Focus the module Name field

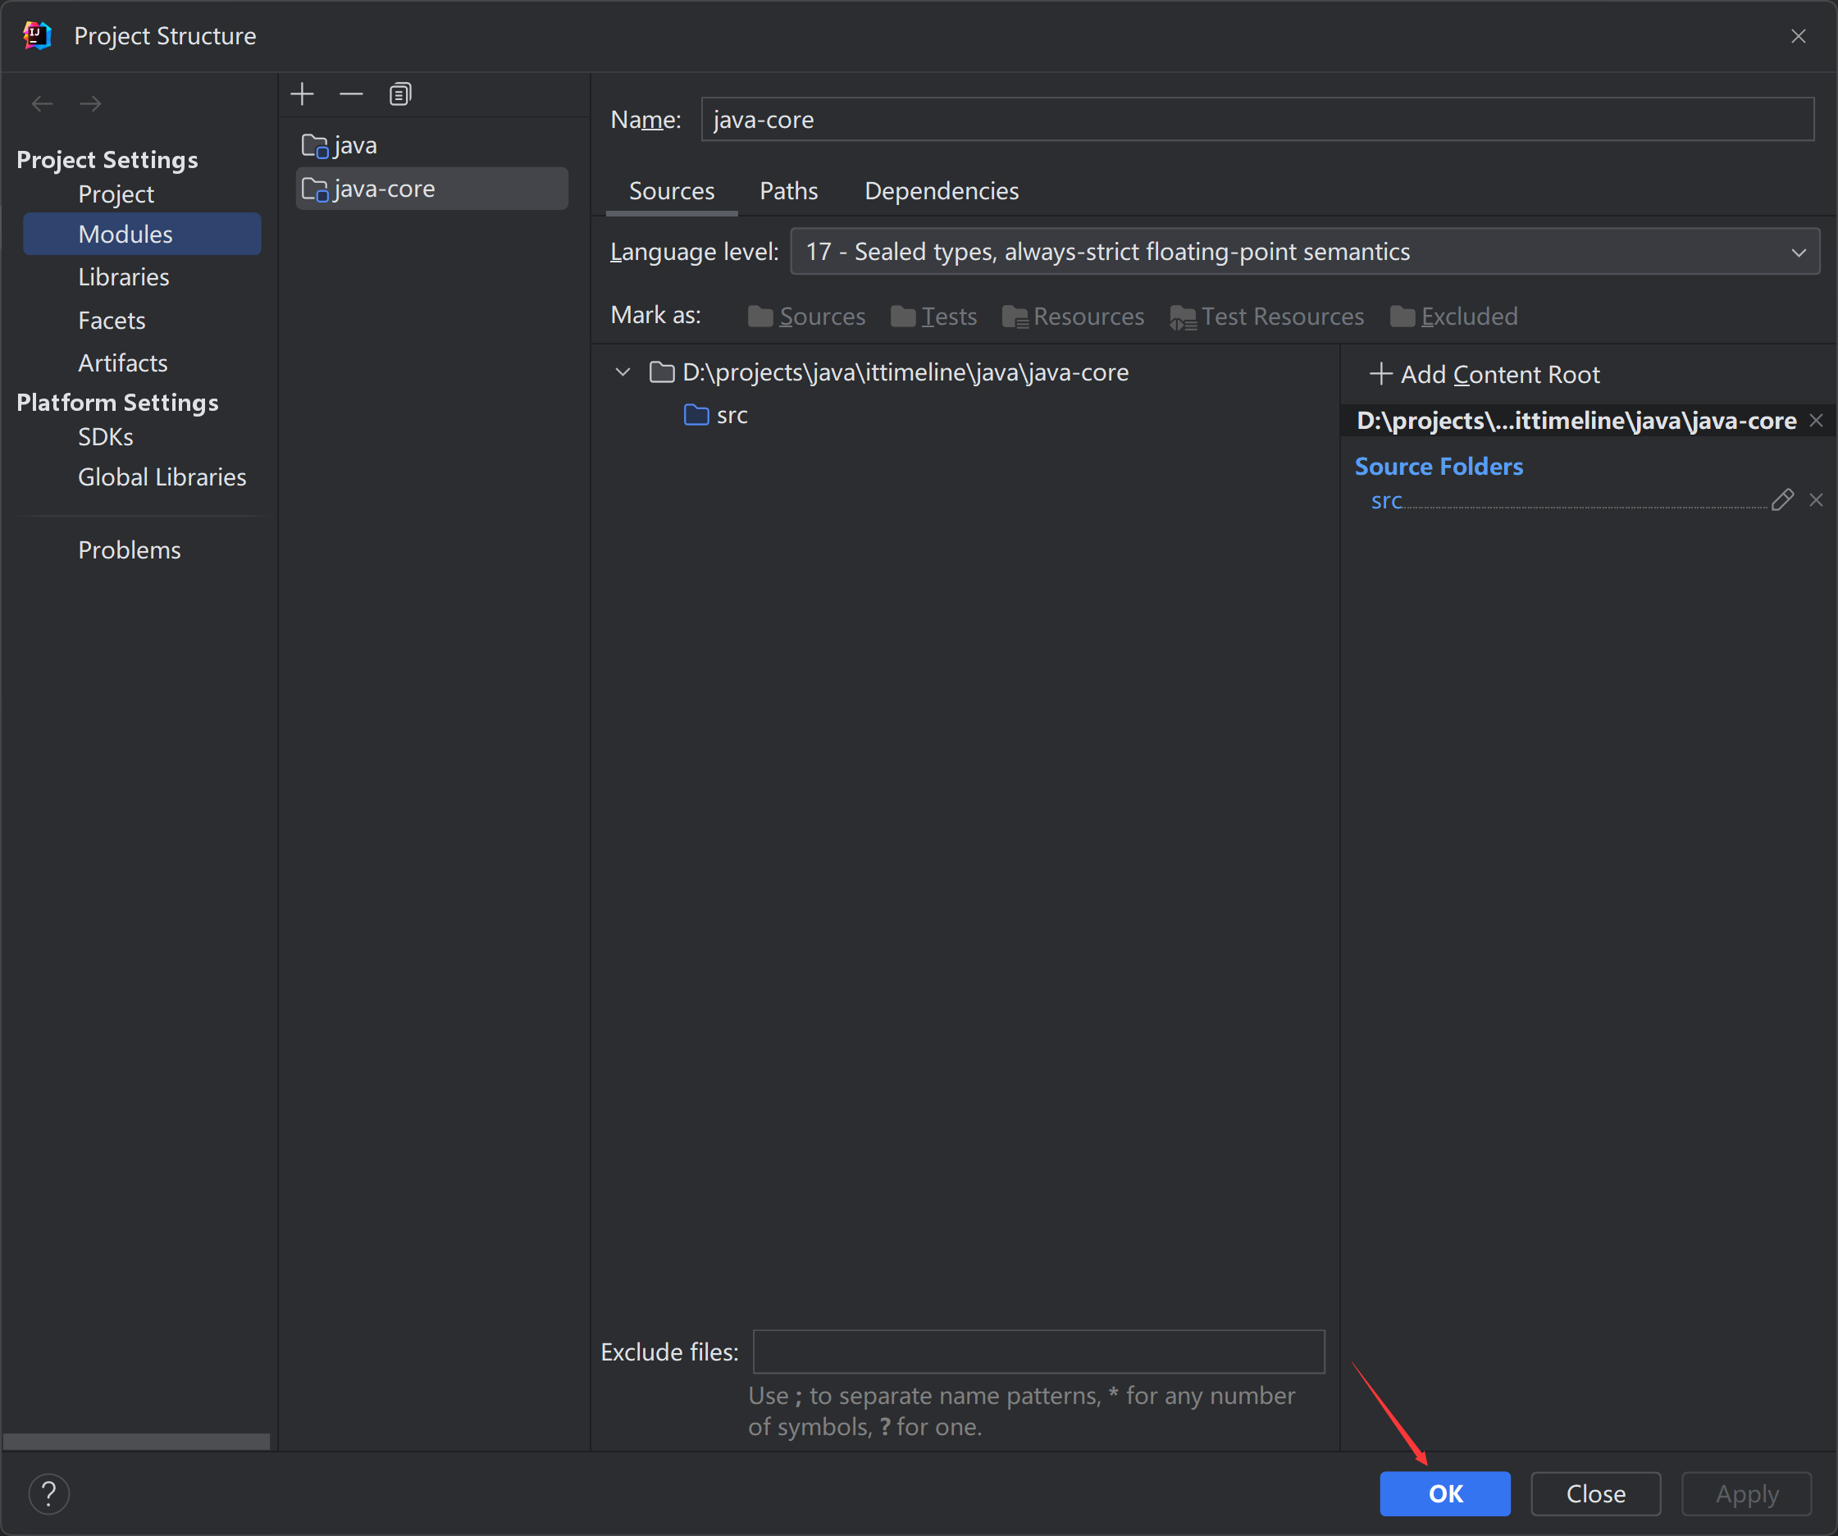1257,119
